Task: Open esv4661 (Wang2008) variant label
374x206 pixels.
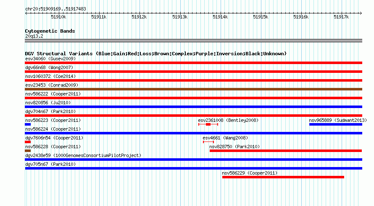Action: (225, 138)
